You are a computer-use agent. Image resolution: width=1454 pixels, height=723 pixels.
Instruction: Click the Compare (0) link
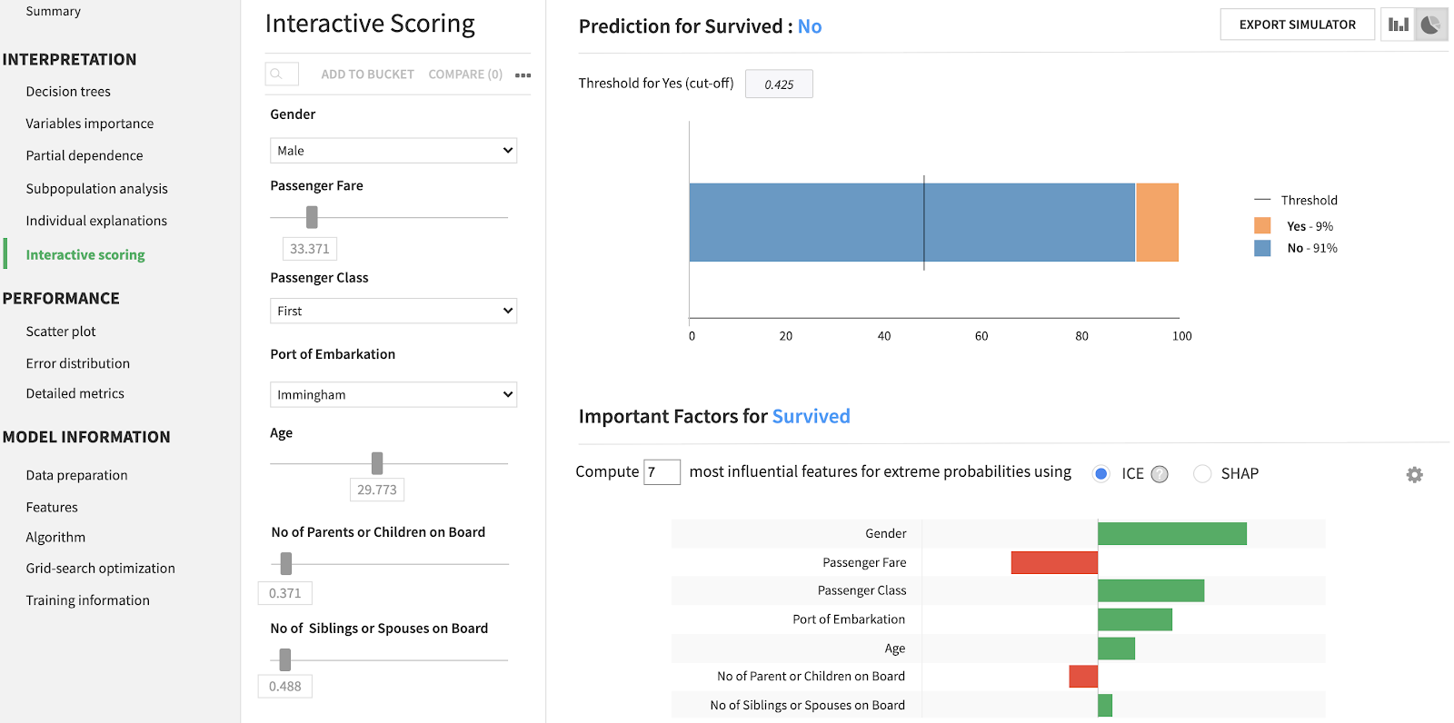tap(465, 74)
